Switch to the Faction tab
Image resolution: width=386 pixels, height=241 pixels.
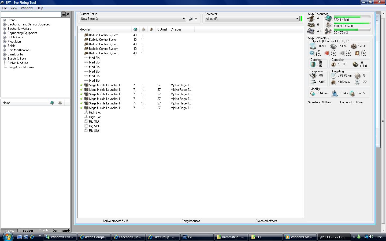(27, 230)
